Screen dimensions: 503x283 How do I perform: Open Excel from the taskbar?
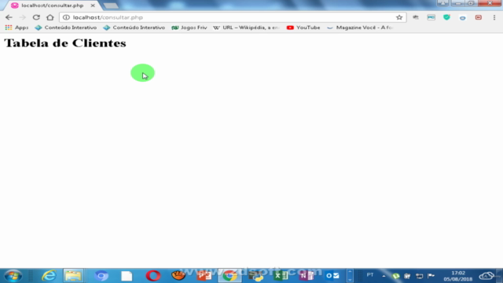click(281, 276)
